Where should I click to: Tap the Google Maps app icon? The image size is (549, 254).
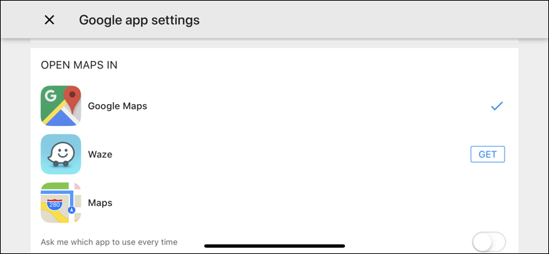(x=61, y=106)
